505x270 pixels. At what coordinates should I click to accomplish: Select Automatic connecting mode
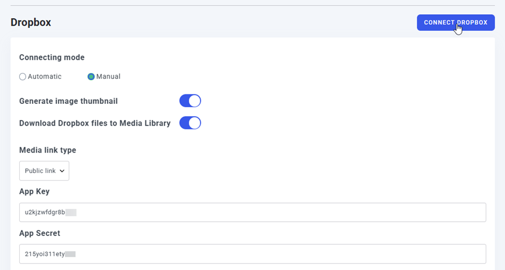click(x=23, y=77)
